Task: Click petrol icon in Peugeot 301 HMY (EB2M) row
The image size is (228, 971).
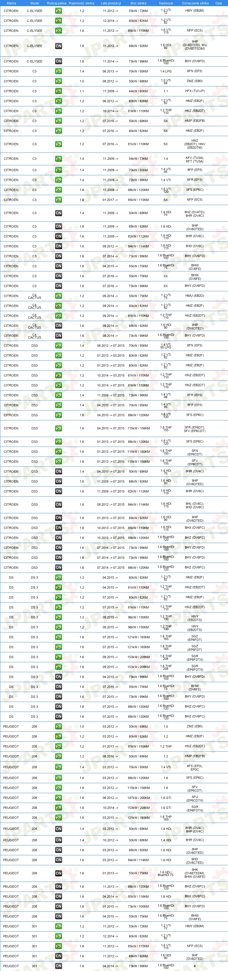Action: coord(58,926)
